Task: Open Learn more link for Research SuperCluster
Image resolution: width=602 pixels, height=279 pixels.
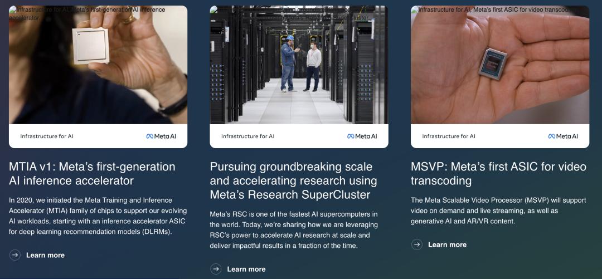Action: point(246,269)
